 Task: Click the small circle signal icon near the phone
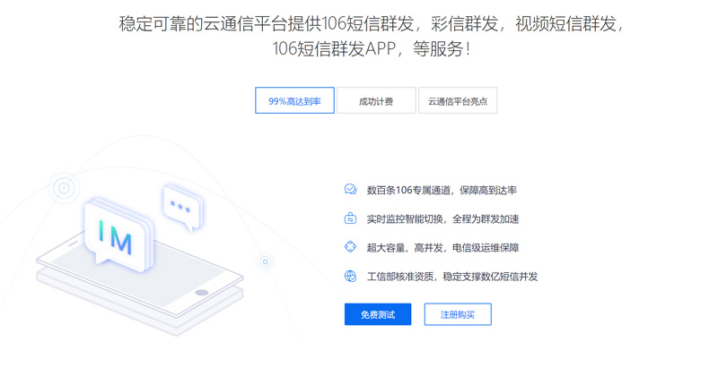(265, 261)
